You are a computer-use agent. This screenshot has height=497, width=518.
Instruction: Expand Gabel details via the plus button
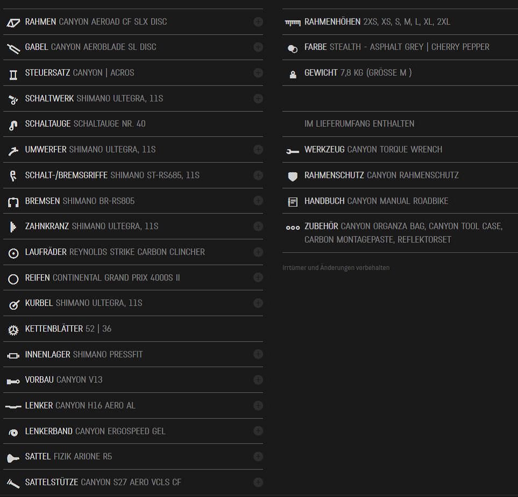click(x=258, y=47)
